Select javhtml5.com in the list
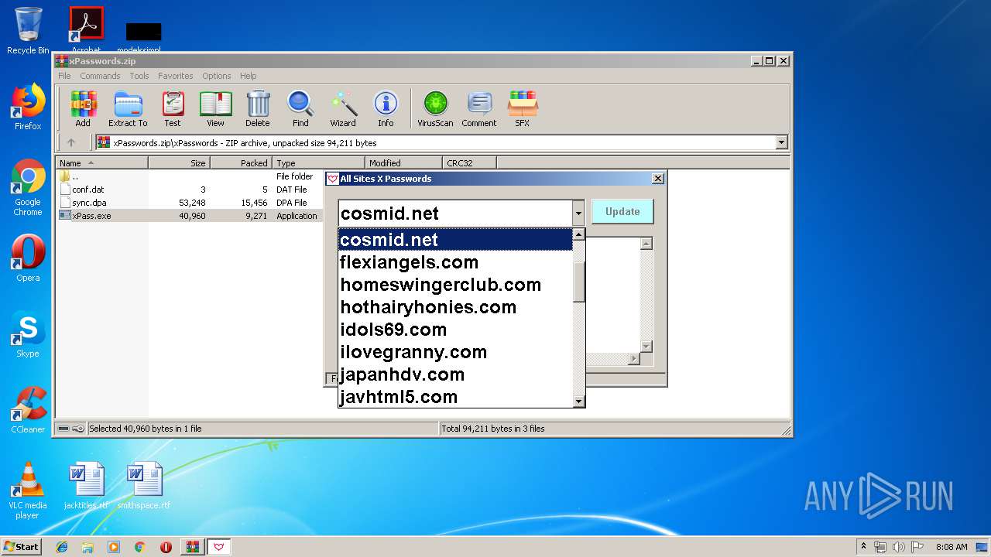The height and width of the screenshot is (557, 991). [x=456, y=397]
